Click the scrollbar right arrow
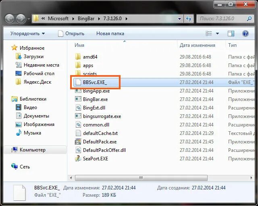The image size is (258, 206). pos(251,178)
